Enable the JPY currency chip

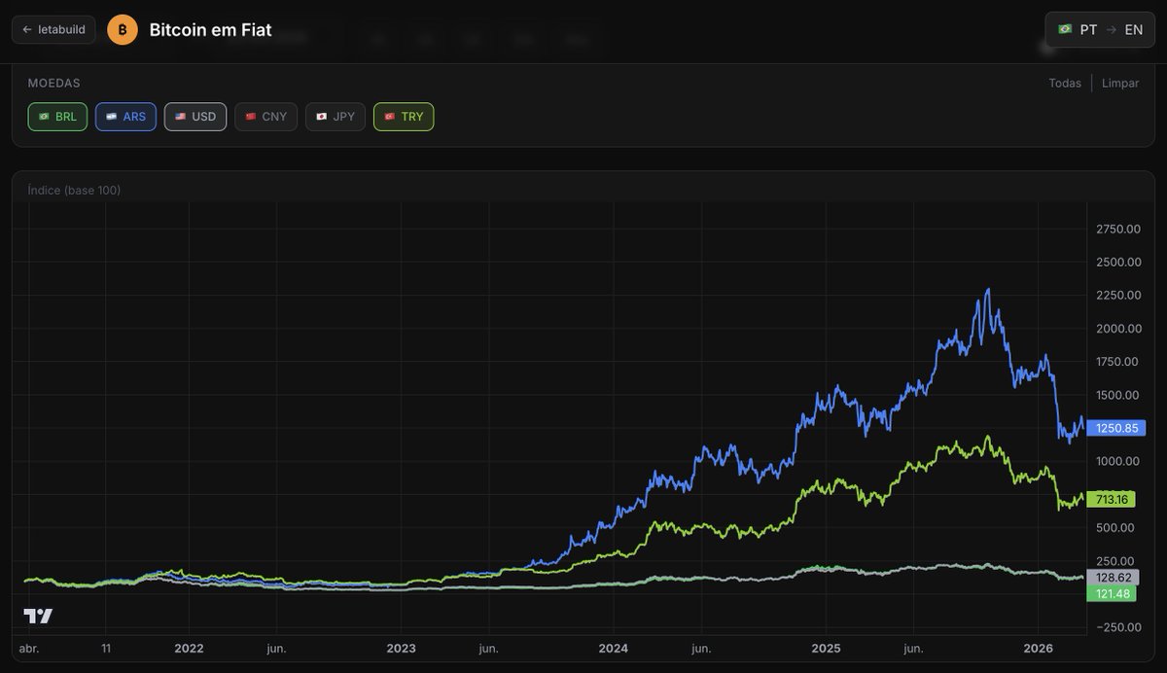click(336, 117)
